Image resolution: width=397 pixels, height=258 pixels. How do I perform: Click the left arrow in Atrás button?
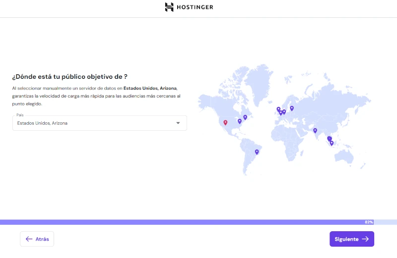[x=29, y=239]
